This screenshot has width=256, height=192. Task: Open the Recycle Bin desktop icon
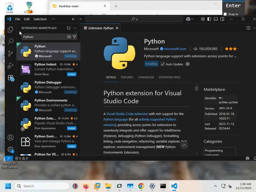[10, 7]
